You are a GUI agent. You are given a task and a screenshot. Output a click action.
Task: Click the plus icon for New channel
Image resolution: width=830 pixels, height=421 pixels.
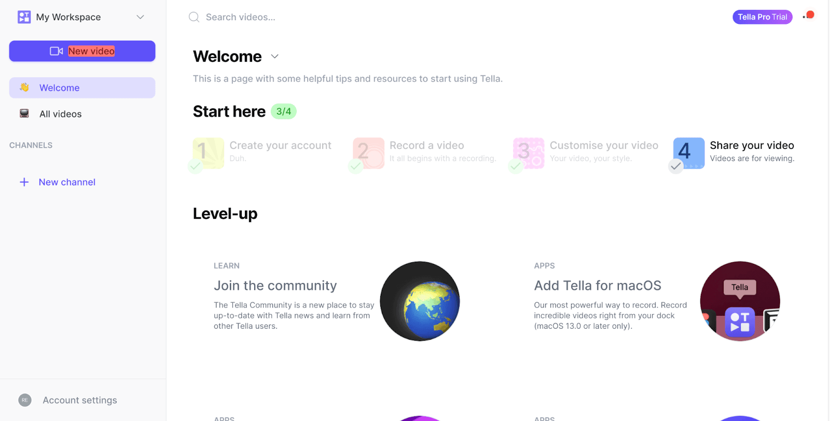(24, 182)
